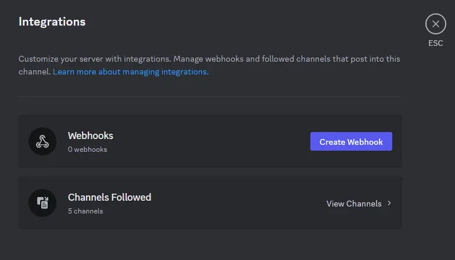The width and height of the screenshot is (455, 260).
Task: Close Integrations using the X icon
Action: 435,24
